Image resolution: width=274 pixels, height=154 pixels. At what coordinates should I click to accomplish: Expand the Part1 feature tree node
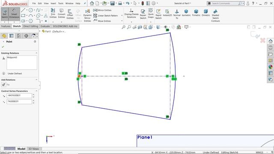40,31
